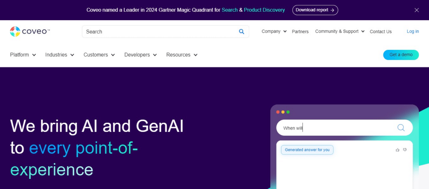Click the red dot in demo window

(278, 112)
